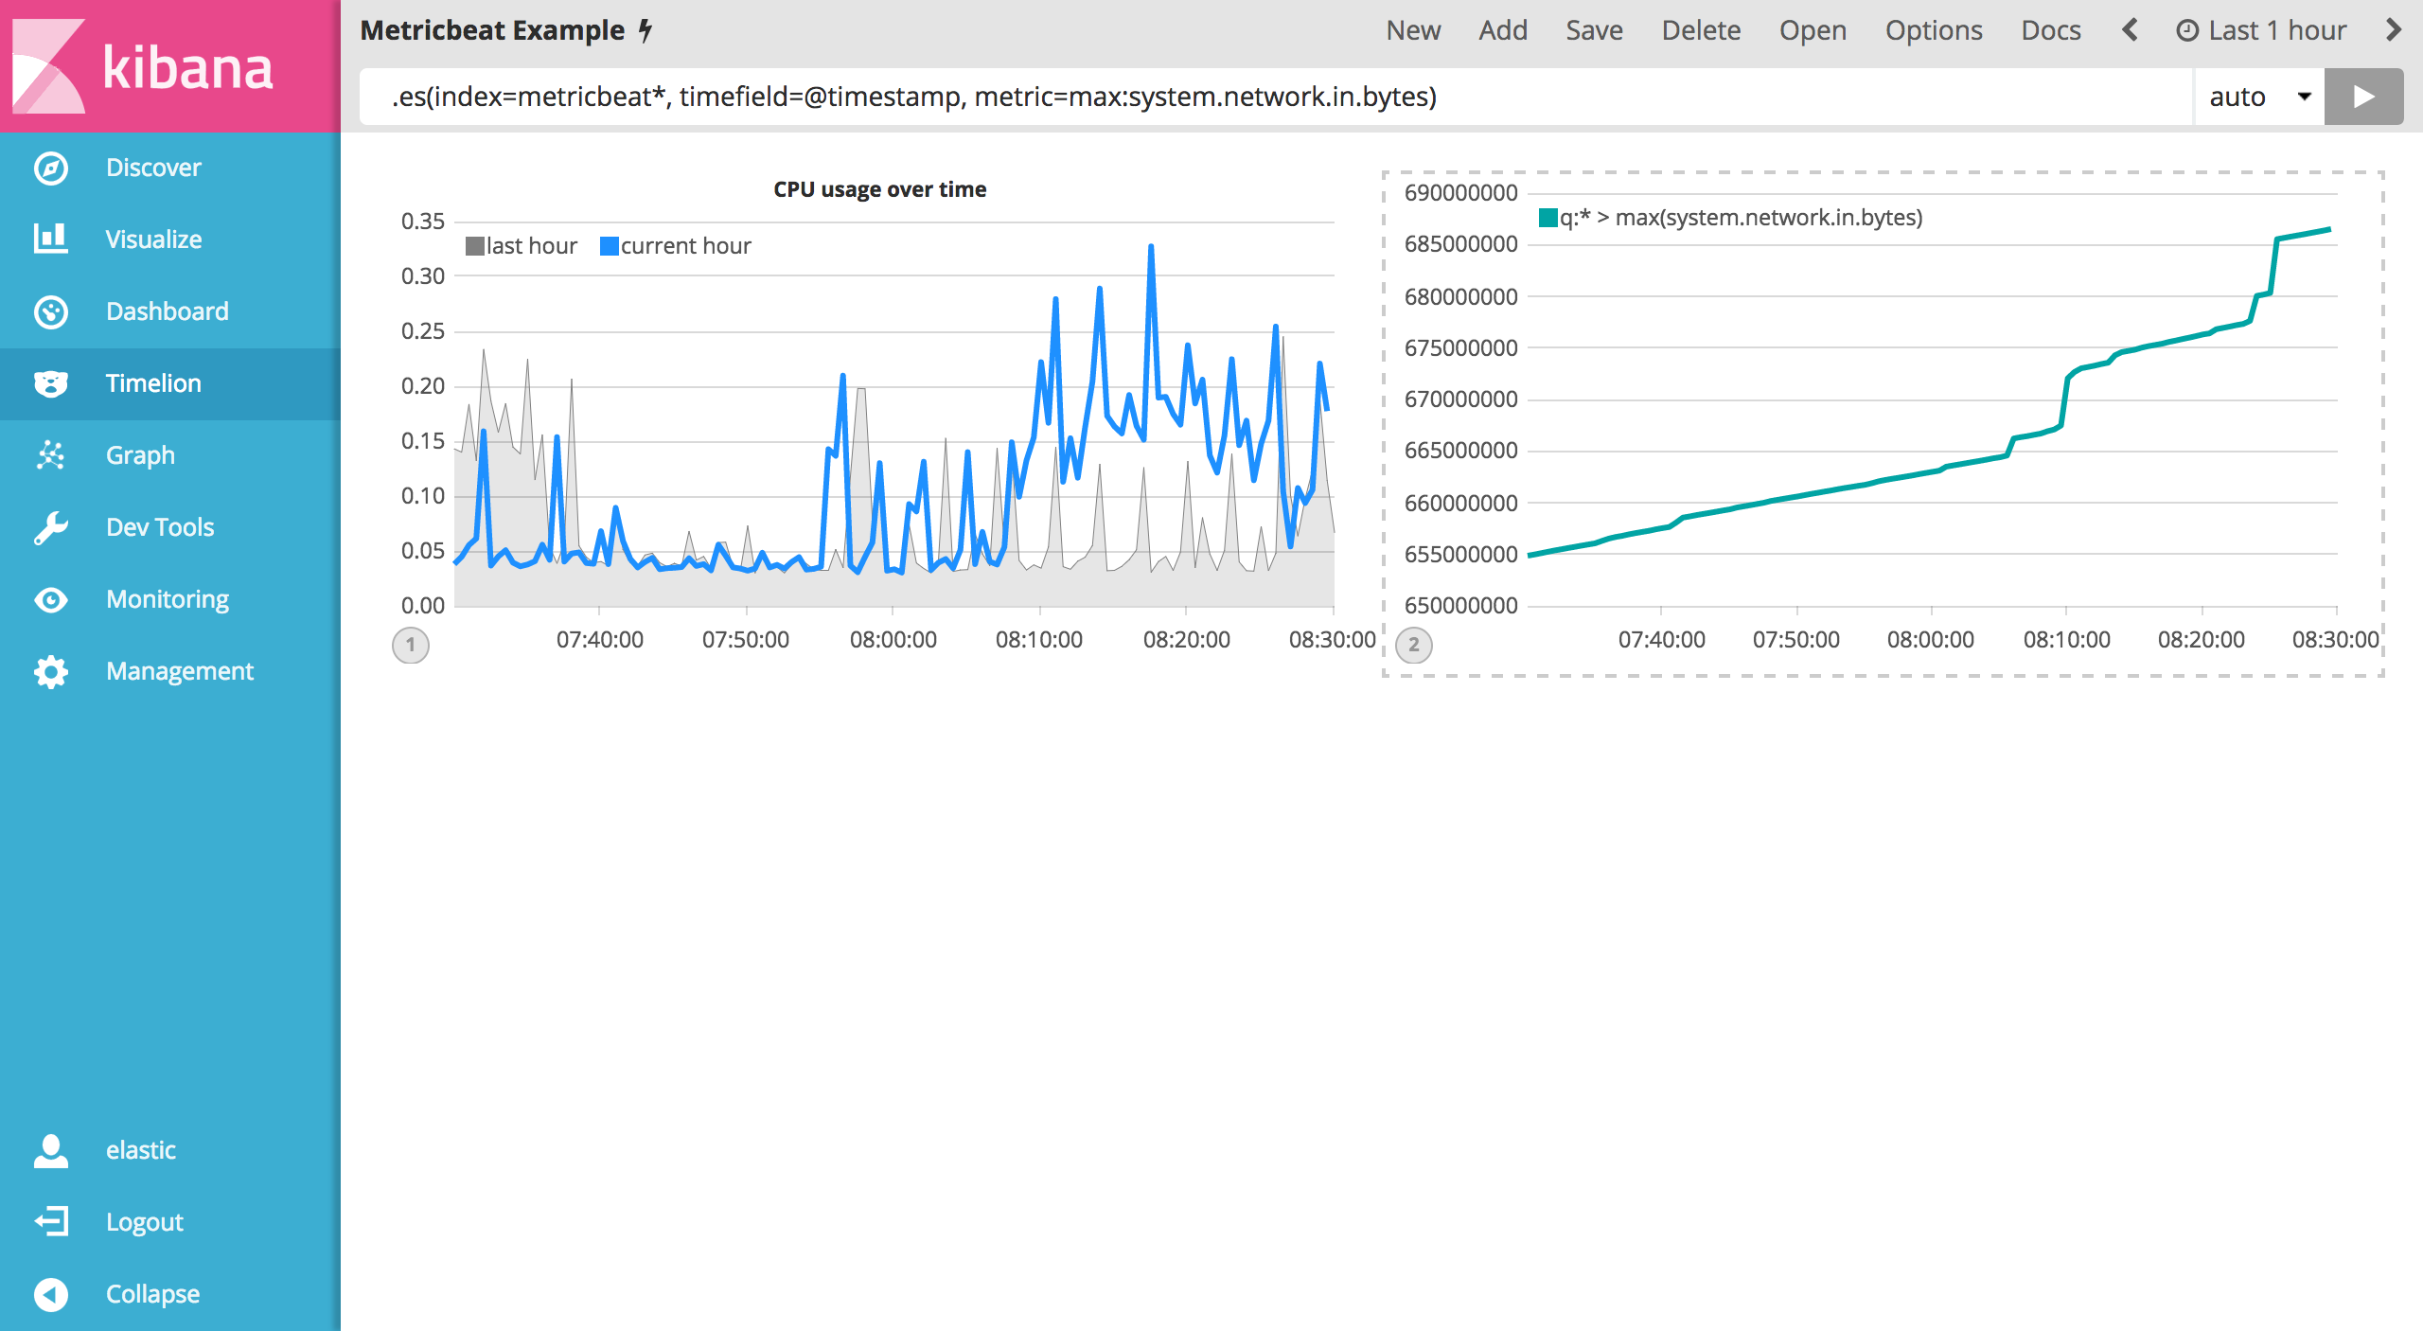Click the elastic user profile icon
The height and width of the screenshot is (1331, 2423).
tap(51, 1150)
